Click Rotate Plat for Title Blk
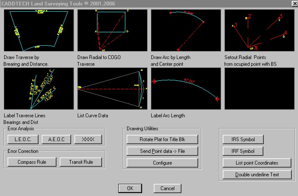This screenshot has height=196, width=298. [162, 139]
